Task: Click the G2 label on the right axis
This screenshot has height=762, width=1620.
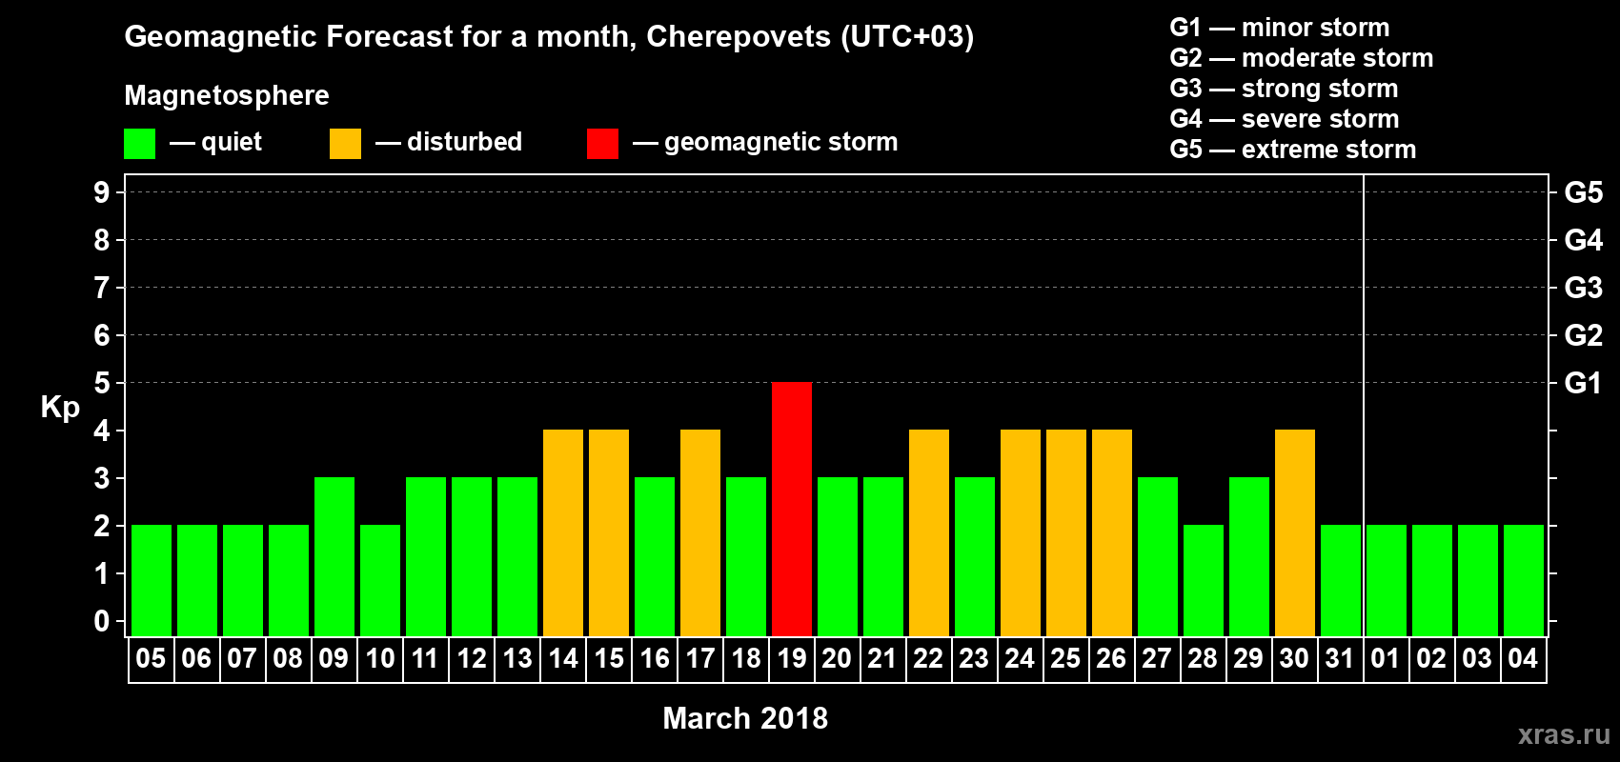Action: (x=1584, y=335)
